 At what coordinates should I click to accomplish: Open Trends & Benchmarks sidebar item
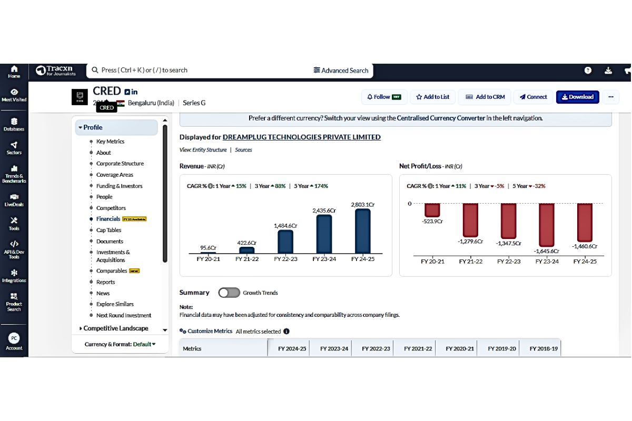tap(14, 174)
